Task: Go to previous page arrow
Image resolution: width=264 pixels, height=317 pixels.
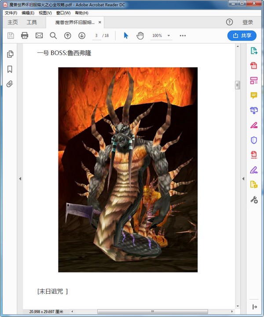Action: [68, 36]
